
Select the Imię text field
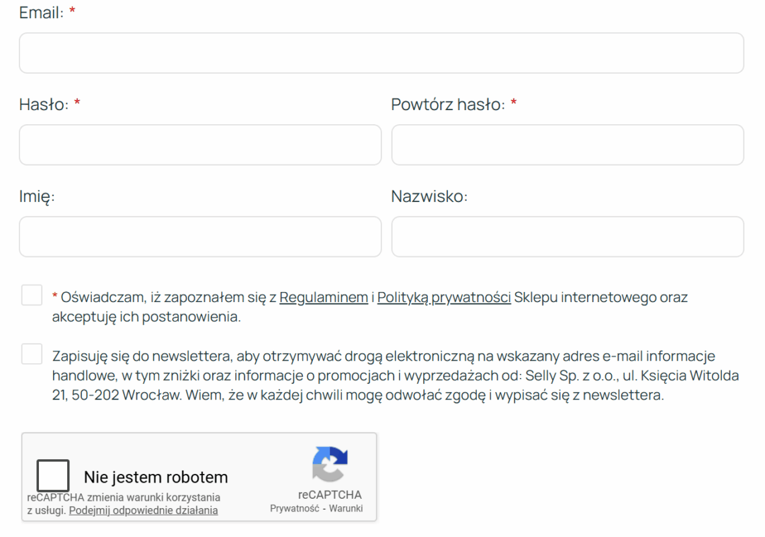200,237
